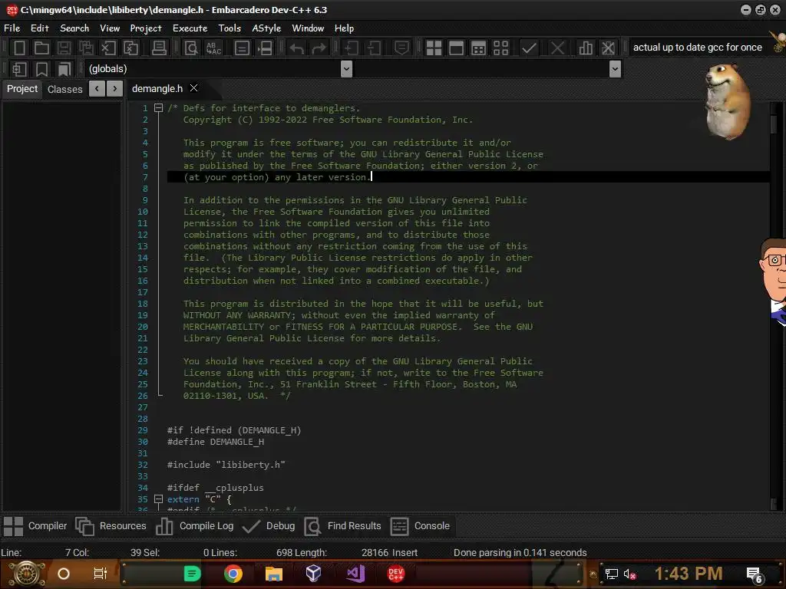The height and width of the screenshot is (589, 786).
Task: Open the Execute menu
Action: (x=190, y=28)
